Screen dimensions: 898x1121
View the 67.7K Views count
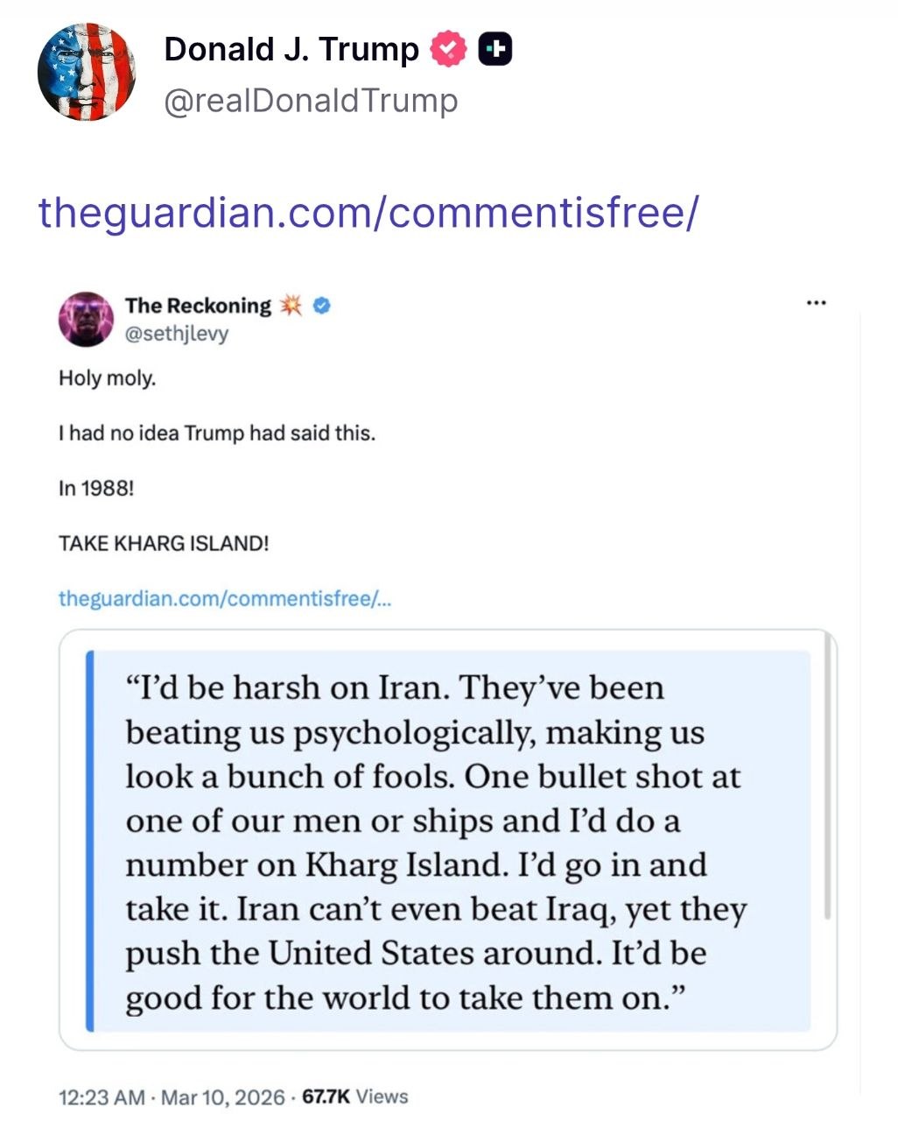[x=354, y=1096]
